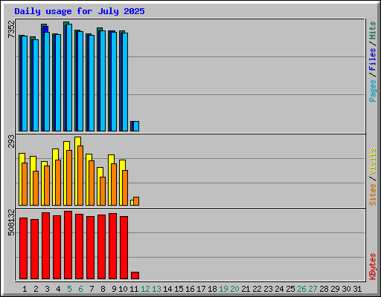
Task: Select the day 11 orange sites bar
Action: [x=136, y=201]
